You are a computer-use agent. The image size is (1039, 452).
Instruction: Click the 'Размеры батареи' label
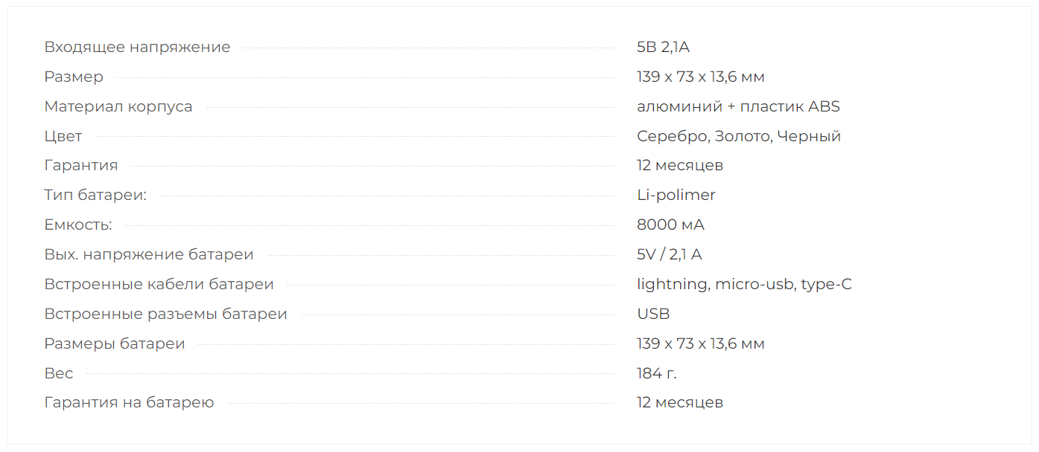[x=115, y=343]
